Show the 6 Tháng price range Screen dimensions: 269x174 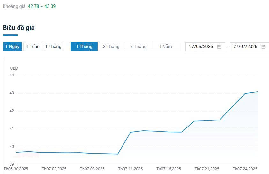(x=138, y=47)
